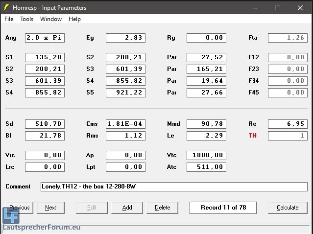Click the LautsprecherForum LF logo icon
Viewport: 313px width, 234px height.
[x=11, y=216]
